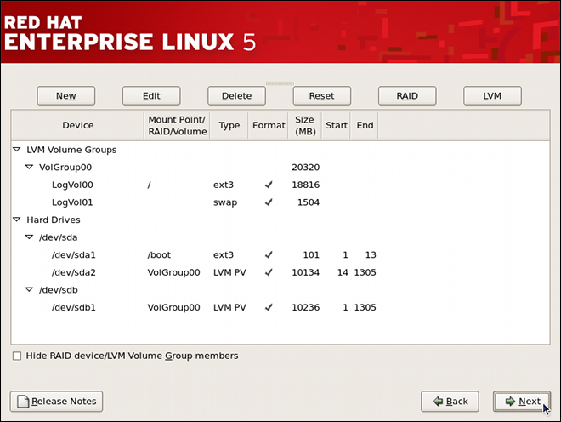Open the RAID configuration
The image size is (561, 422).
point(407,95)
